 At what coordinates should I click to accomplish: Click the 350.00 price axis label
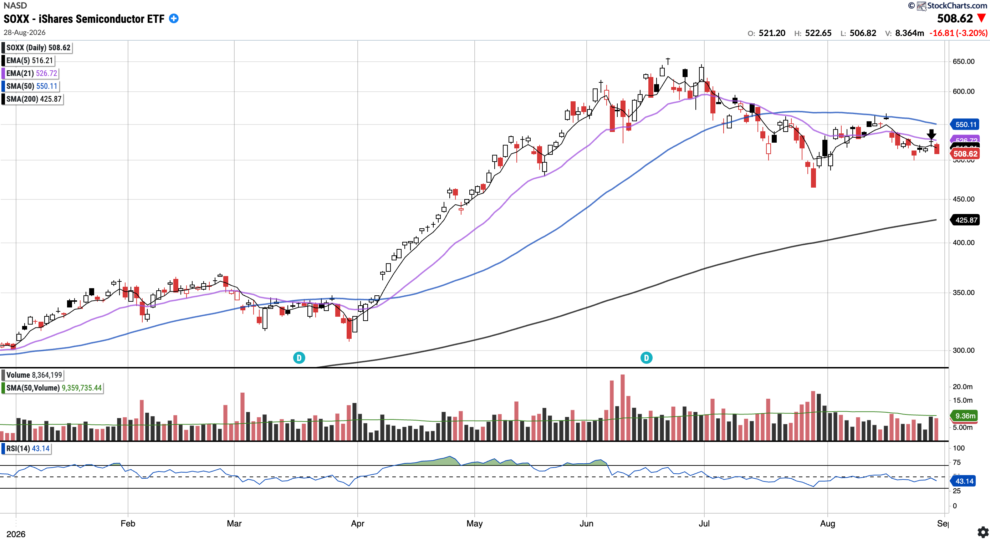coord(964,292)
